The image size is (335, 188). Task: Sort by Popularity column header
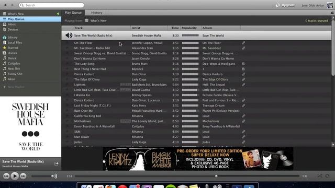click(191, 28)
